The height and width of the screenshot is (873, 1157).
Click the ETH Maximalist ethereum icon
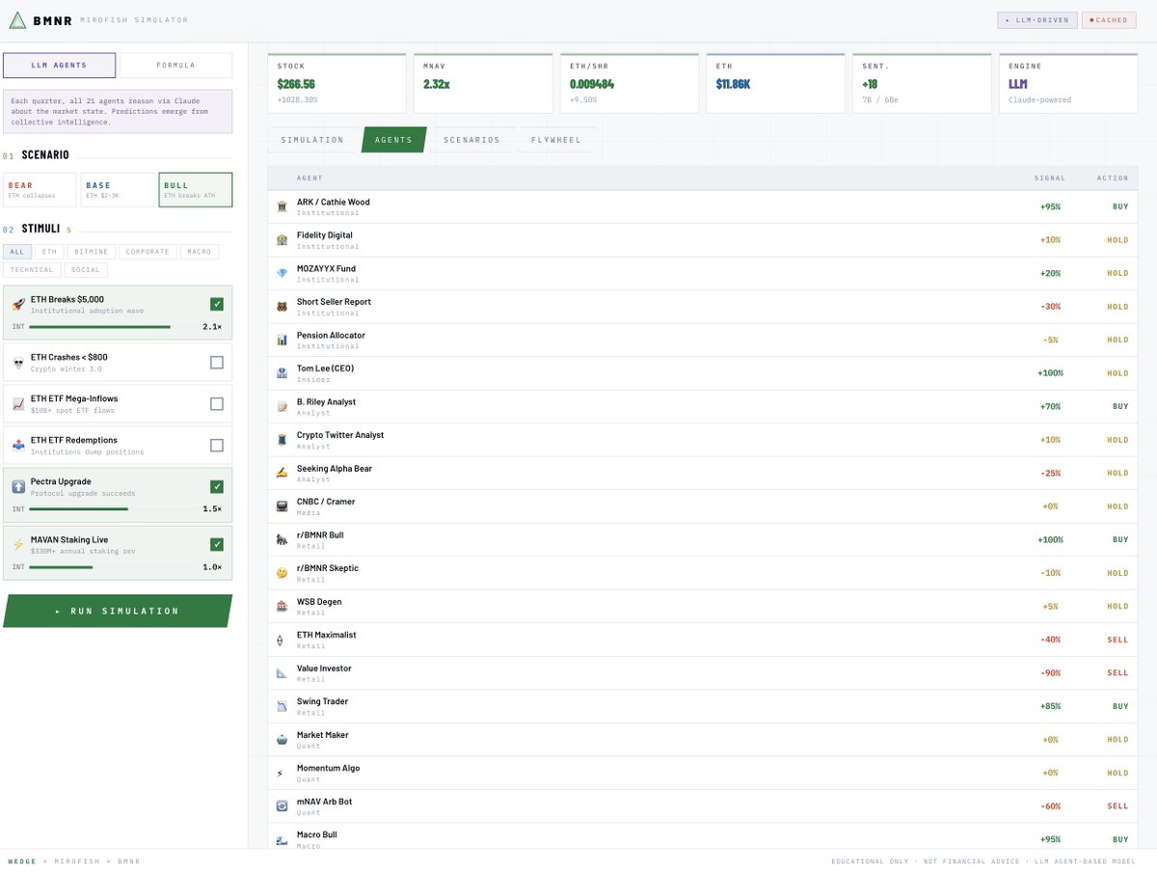[281, 640]
